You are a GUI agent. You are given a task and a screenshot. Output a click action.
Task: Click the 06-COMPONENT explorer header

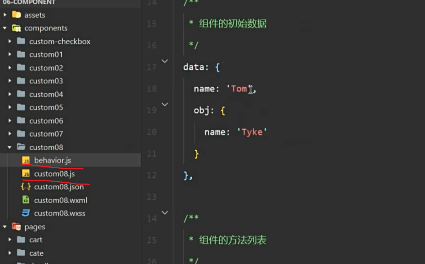[29, 3]
